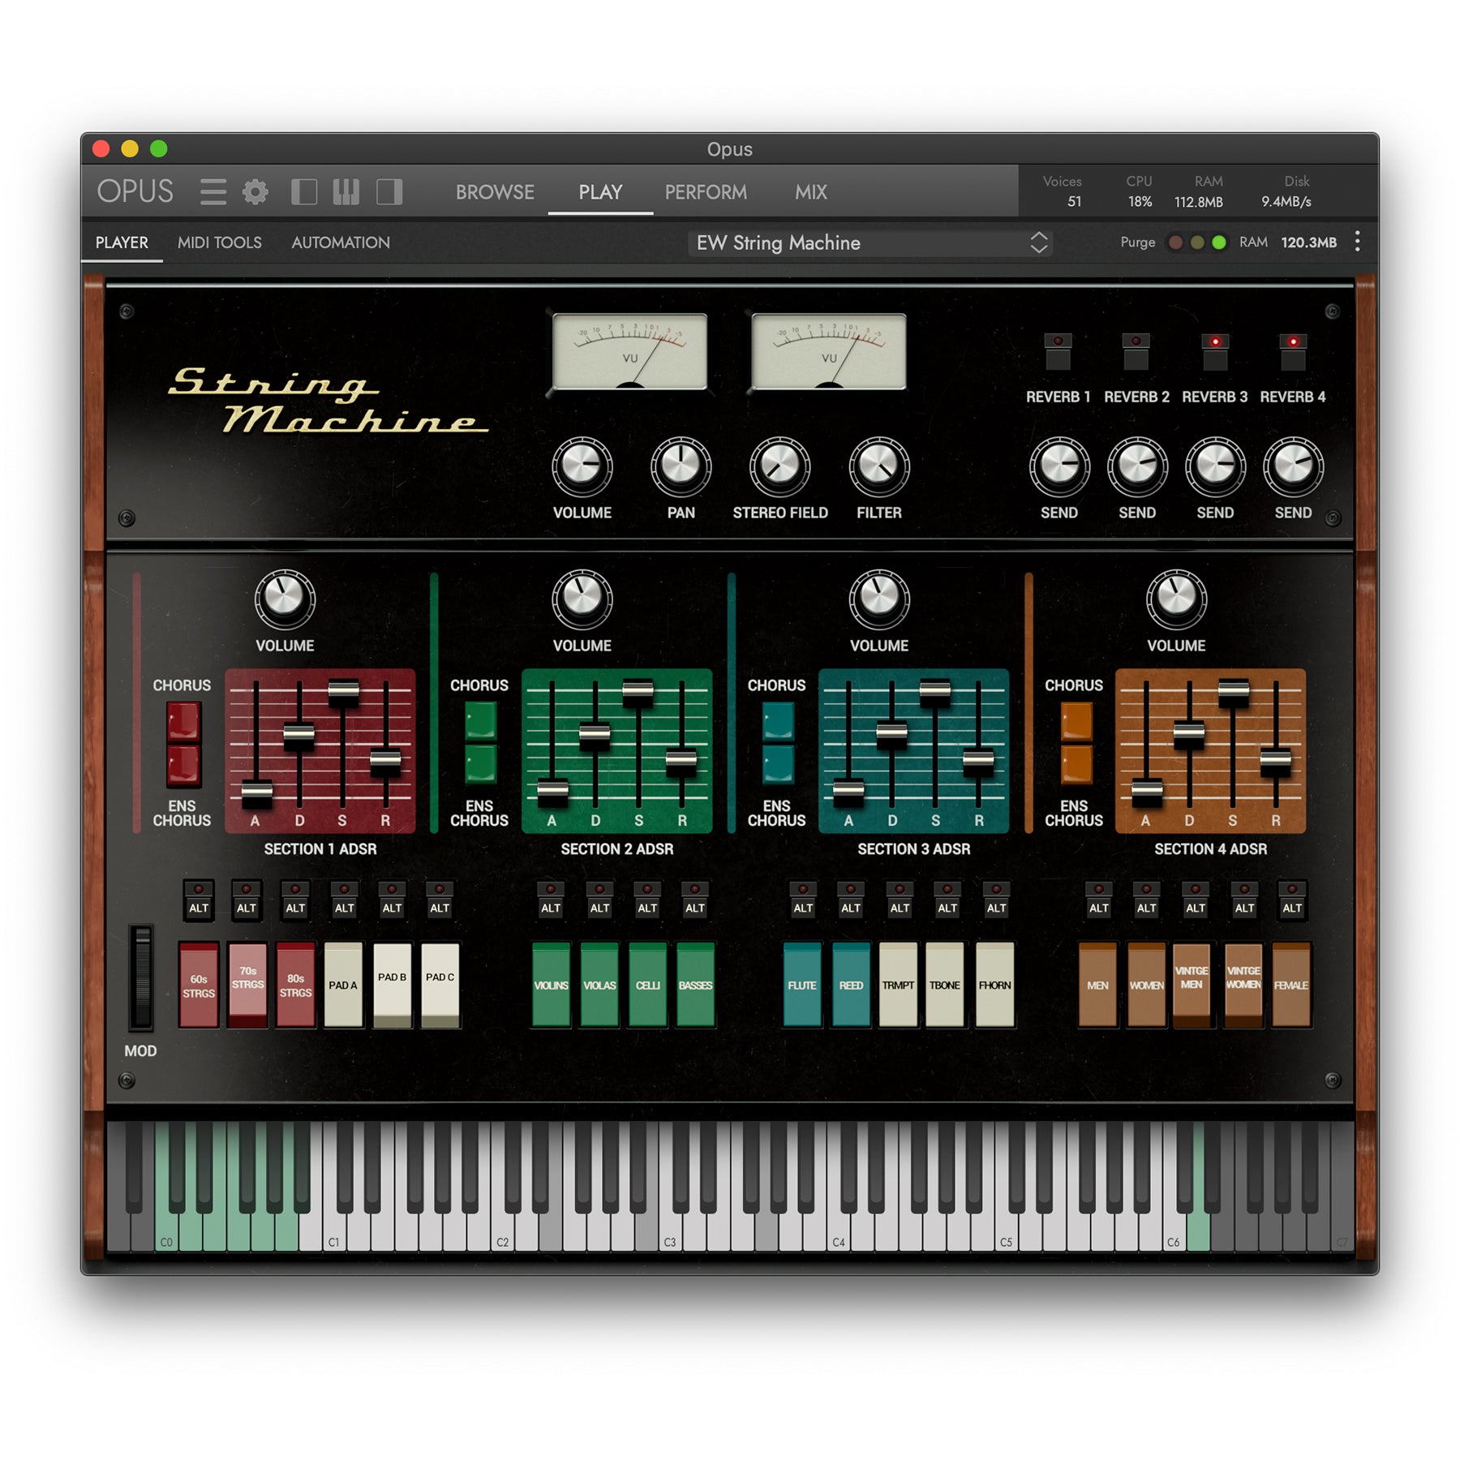
Task: Open settings with the gear icon
Action: click(255, 192)
